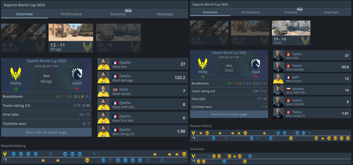Select 2 - 0 Best of 3 card in Mirage panel
Viewport: 353px width, 165px height.
(23, 38)
